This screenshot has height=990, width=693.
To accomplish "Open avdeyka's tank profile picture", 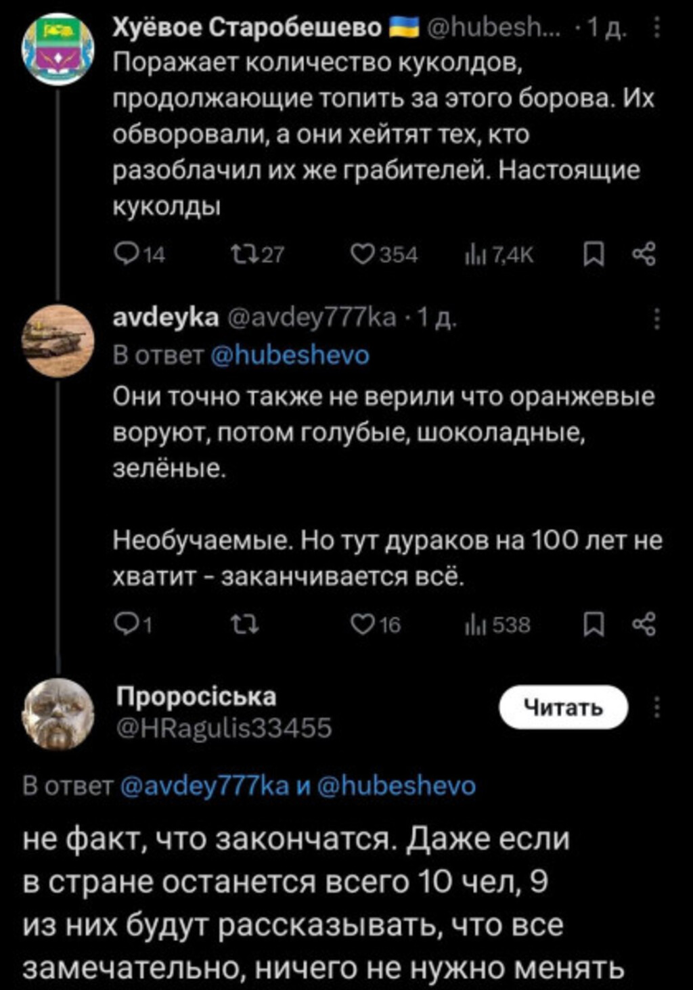I will click(58, 340).
